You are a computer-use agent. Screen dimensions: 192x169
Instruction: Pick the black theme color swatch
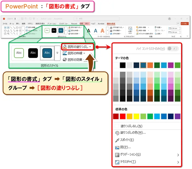point(123,65)
